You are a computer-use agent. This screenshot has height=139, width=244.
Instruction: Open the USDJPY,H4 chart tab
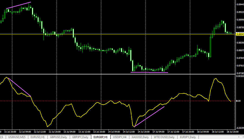click(x=120, y=137)
